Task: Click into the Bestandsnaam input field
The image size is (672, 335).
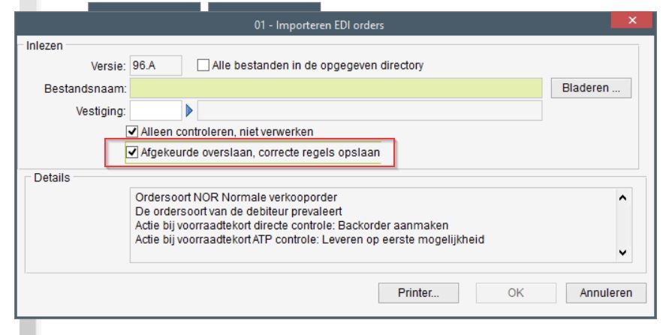Action: tap(336, 88)
